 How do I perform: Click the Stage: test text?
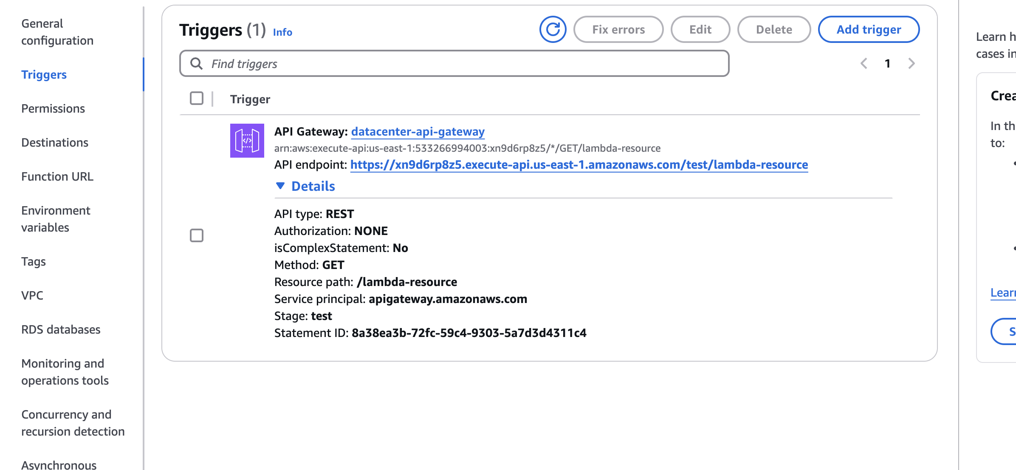[303, 316]
